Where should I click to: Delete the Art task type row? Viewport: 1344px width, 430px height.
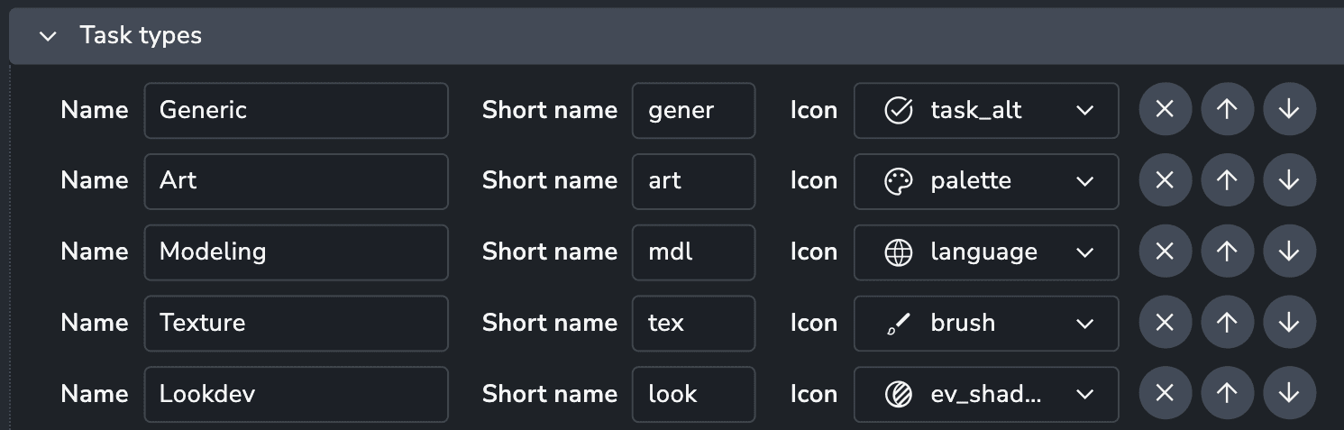click(1165, 180)
